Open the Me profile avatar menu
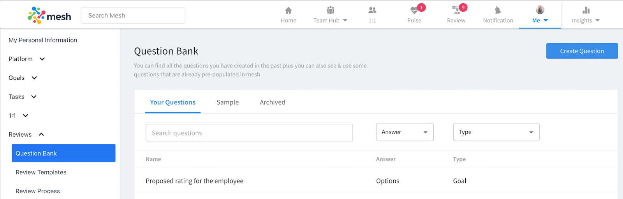The height and width of the screenshot is (199, 623). (540, 10)
